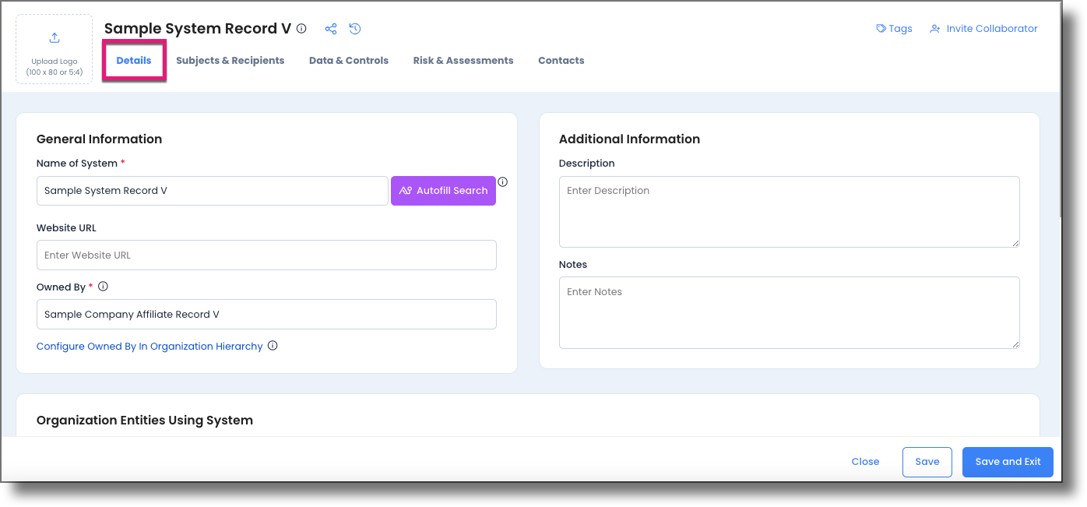
Task: Click the info icon next to Owned By
Action: [103, 286]
